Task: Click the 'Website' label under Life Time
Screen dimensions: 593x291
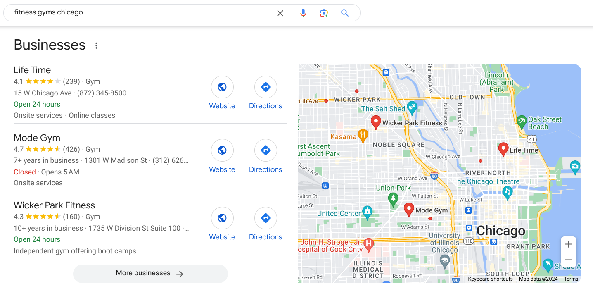Action: point(222,106)
